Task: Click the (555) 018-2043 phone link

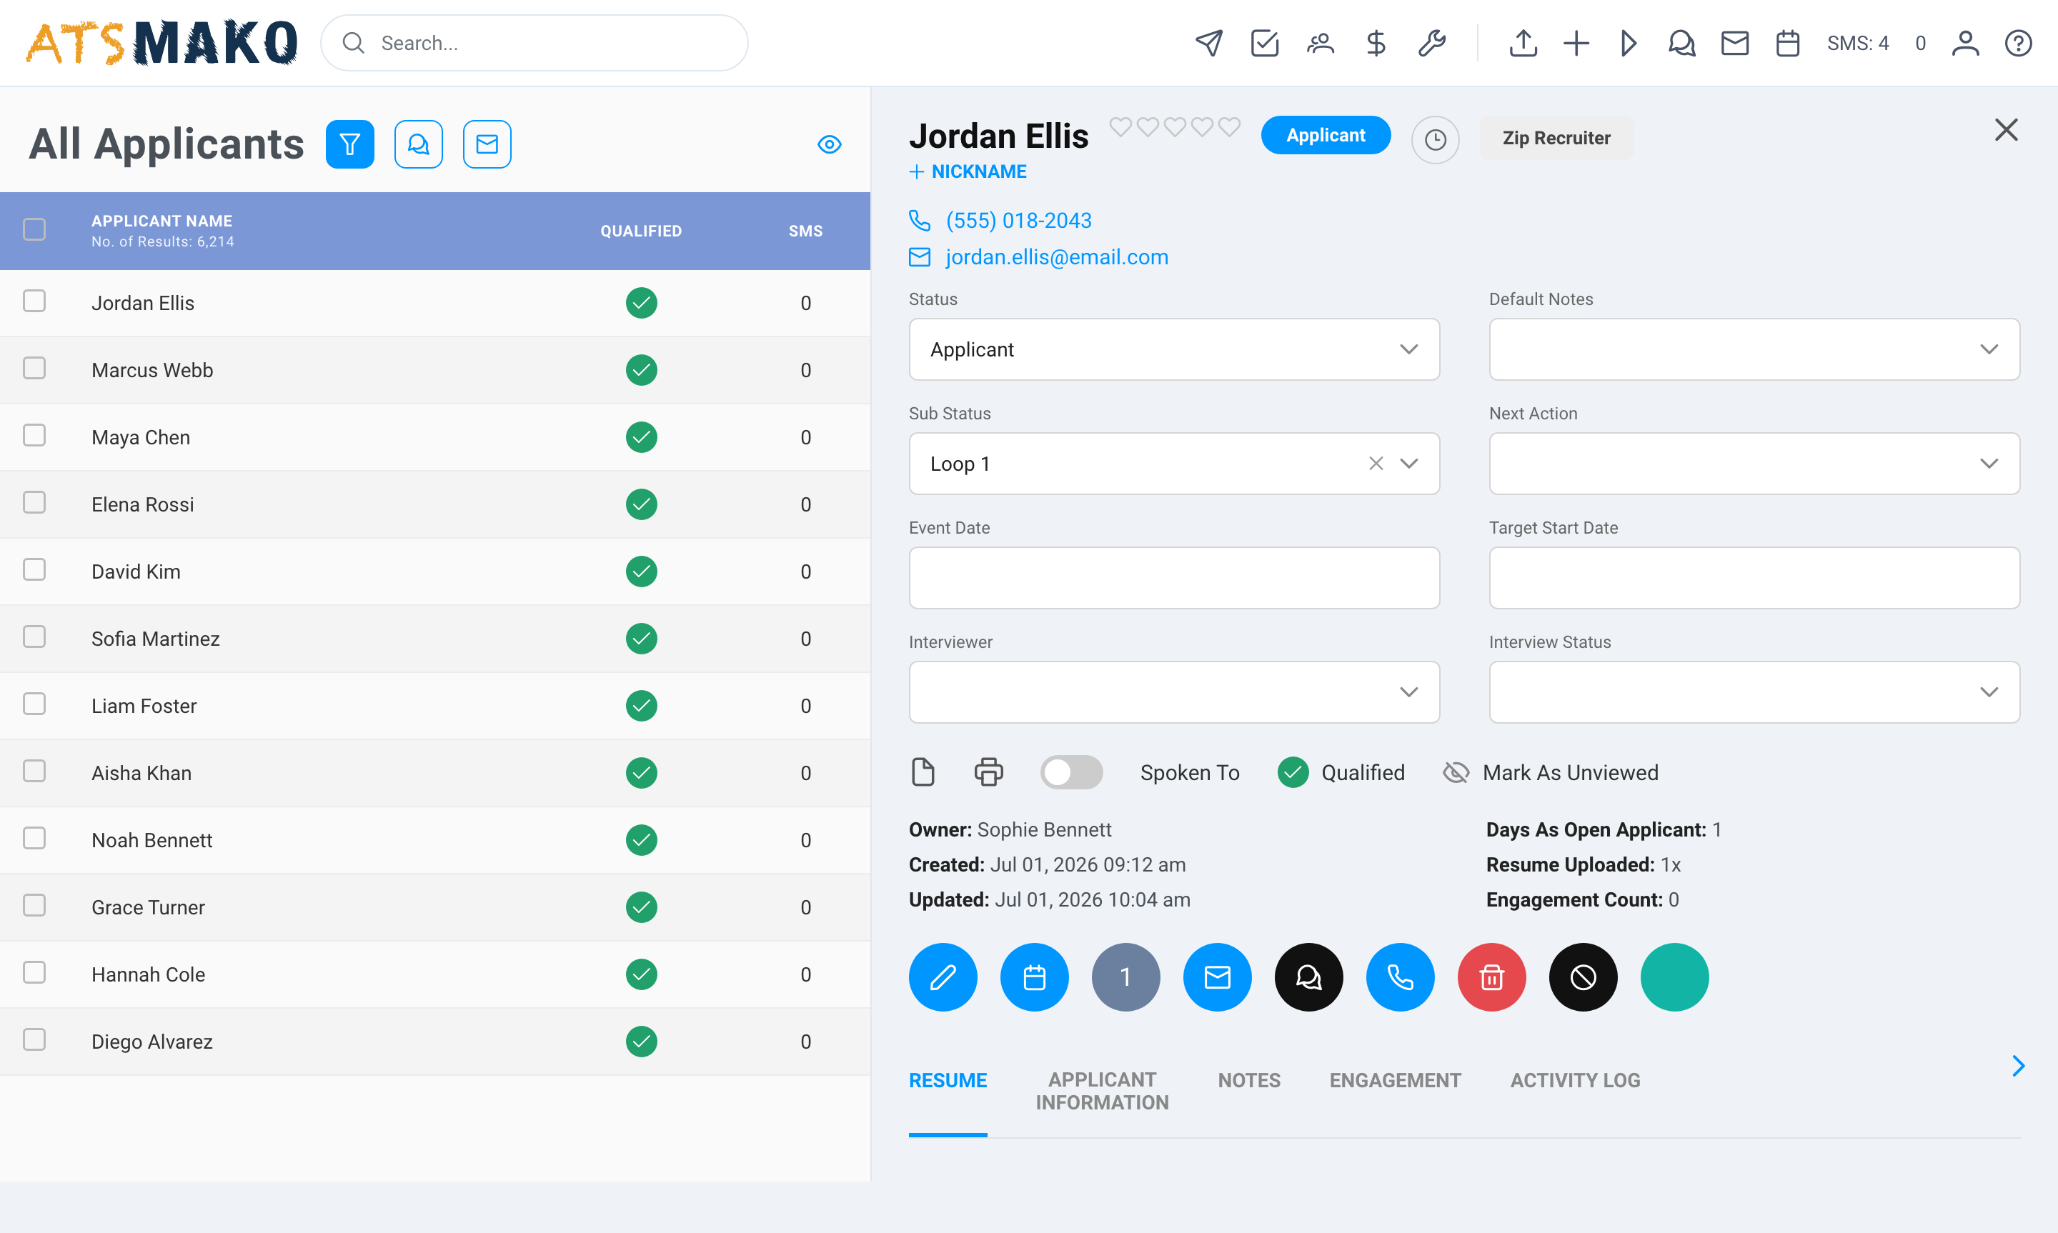Action: 1018,220
